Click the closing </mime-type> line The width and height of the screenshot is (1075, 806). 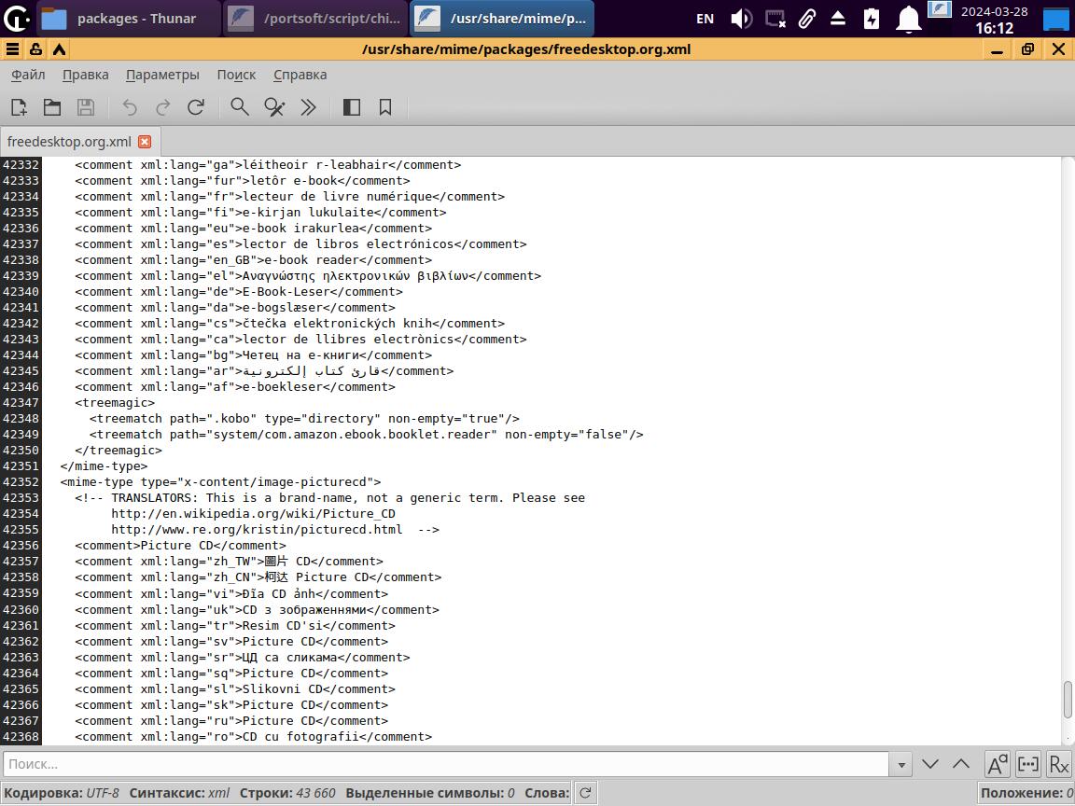click(x=104, y=466)
